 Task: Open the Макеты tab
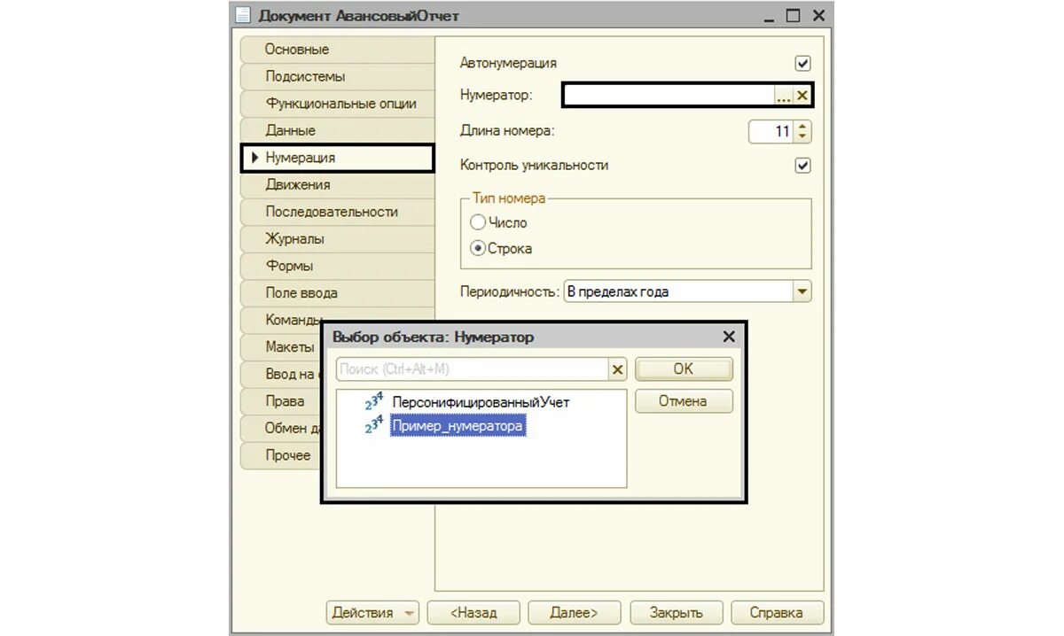[280, 347]
